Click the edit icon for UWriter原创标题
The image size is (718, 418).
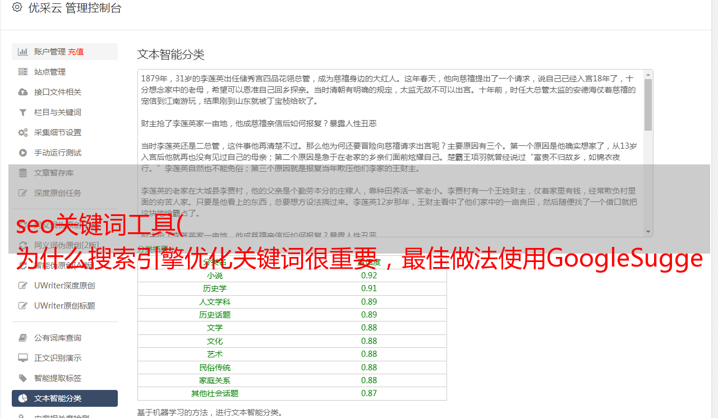(23, 306)
